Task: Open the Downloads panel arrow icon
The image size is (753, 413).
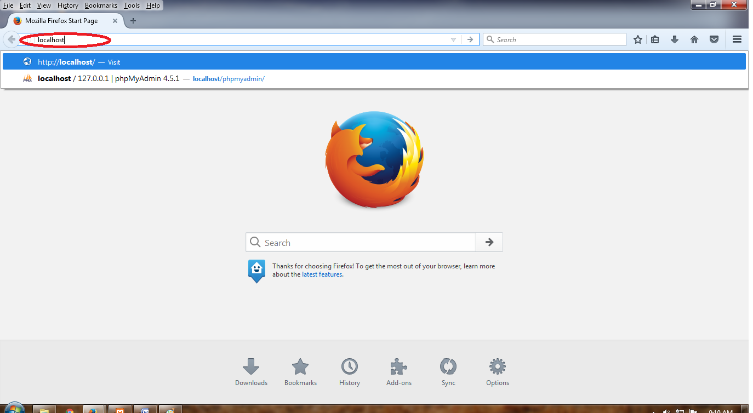Action: (675, 39)
